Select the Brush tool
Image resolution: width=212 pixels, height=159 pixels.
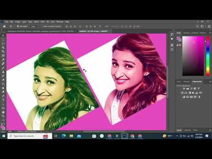click(3, 68)
